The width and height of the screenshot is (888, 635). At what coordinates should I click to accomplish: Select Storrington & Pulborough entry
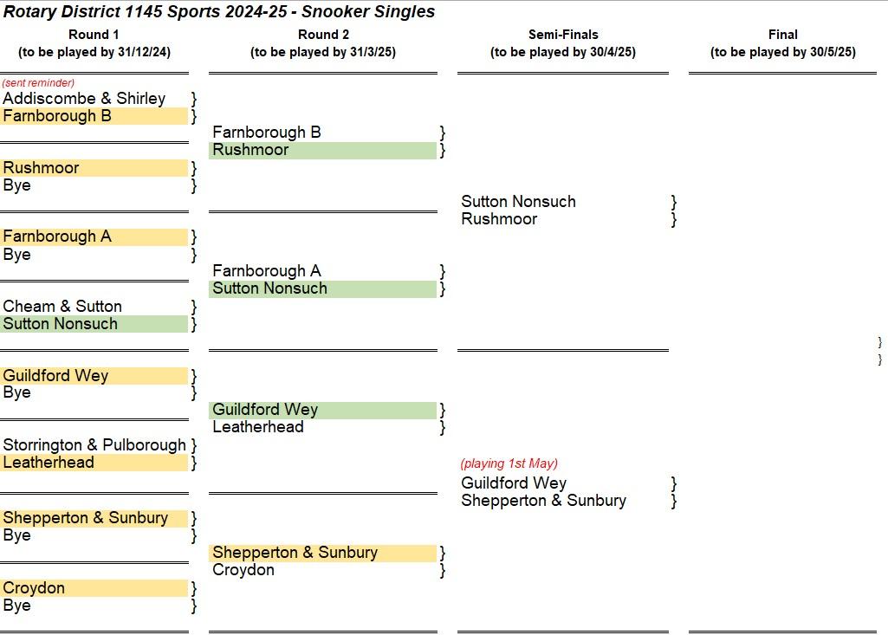click(94, 445)
